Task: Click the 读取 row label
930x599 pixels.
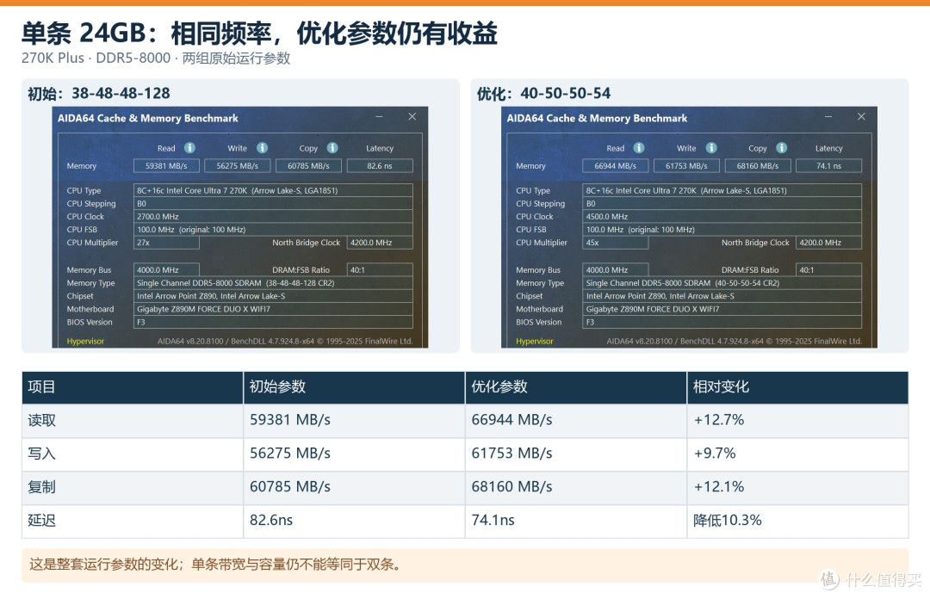Action: tap(41, 421)
